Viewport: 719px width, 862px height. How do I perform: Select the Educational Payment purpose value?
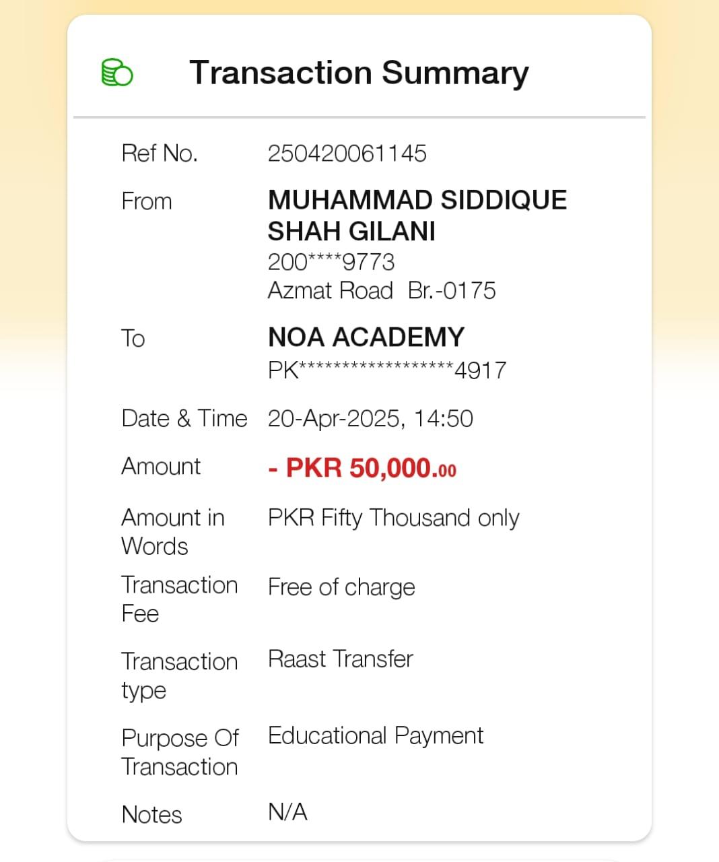click(x=375, y=735)
